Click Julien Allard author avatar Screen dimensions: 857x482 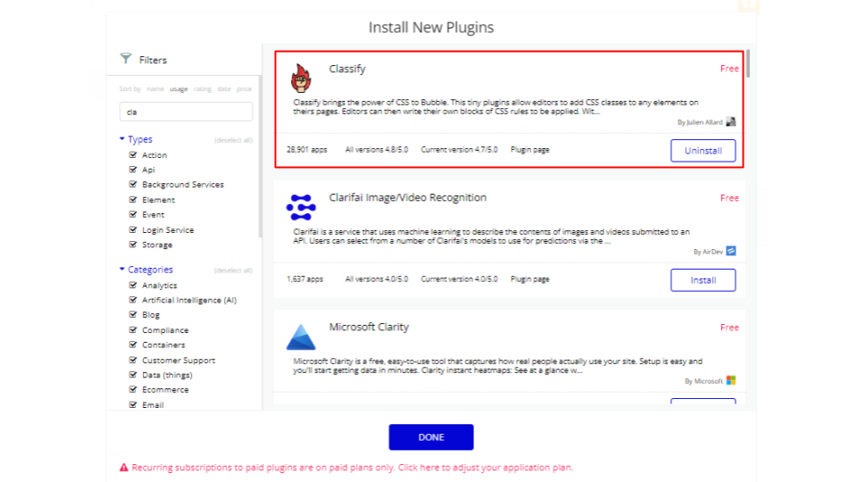click(731, 122)
